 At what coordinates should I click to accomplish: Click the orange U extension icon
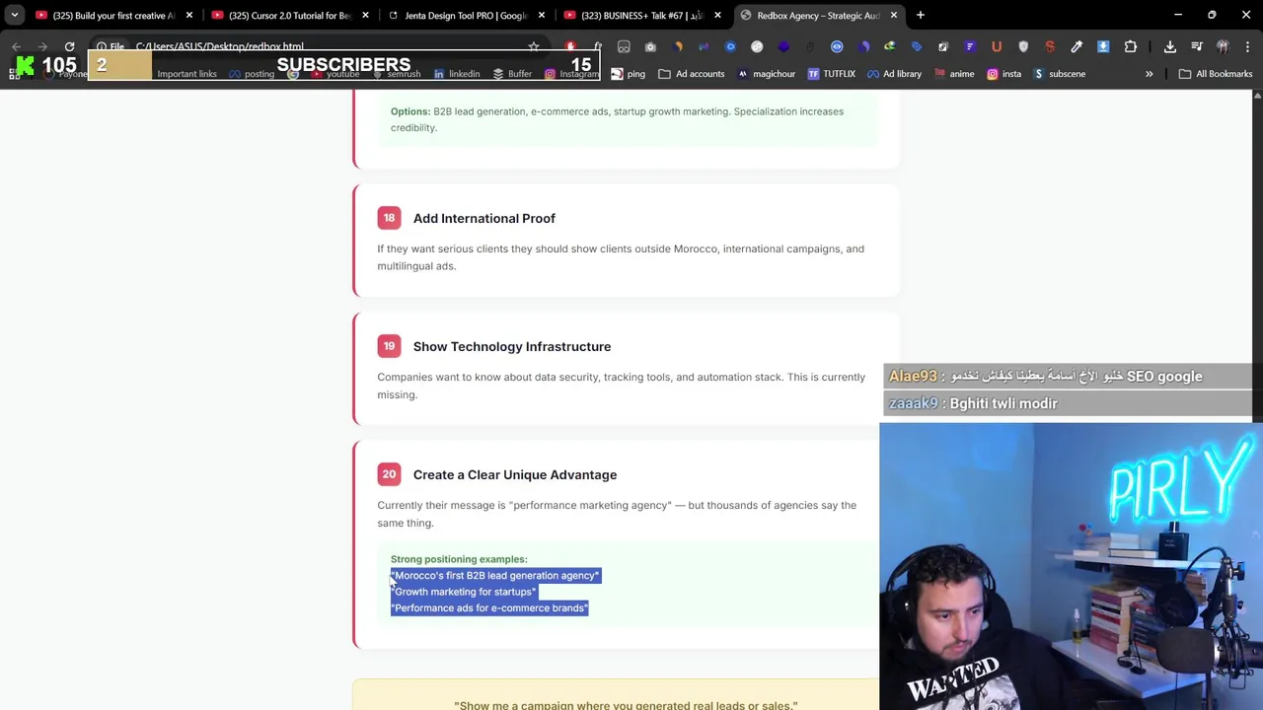(997, 46)
